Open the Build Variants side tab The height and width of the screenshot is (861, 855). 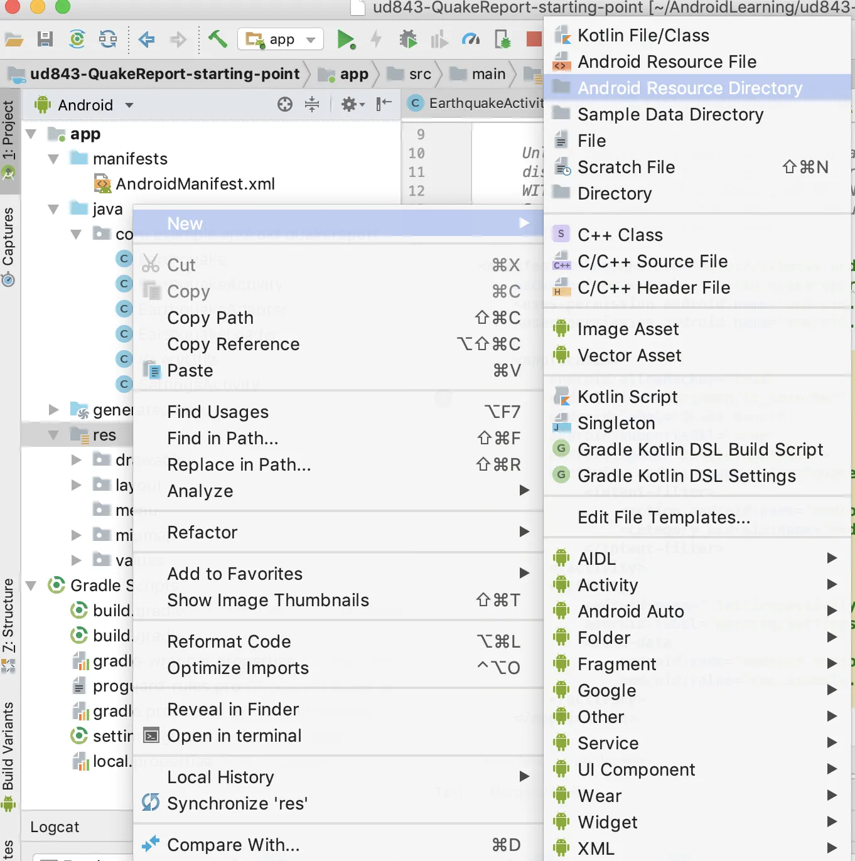coord(8,756)
